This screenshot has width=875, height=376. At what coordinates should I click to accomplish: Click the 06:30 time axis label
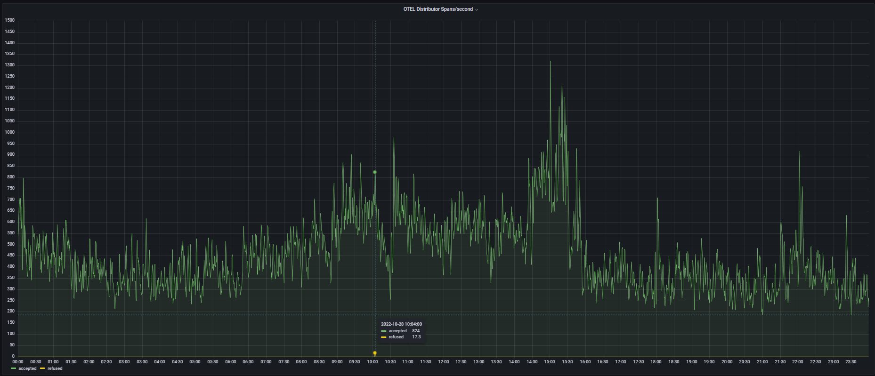(248, 362)
